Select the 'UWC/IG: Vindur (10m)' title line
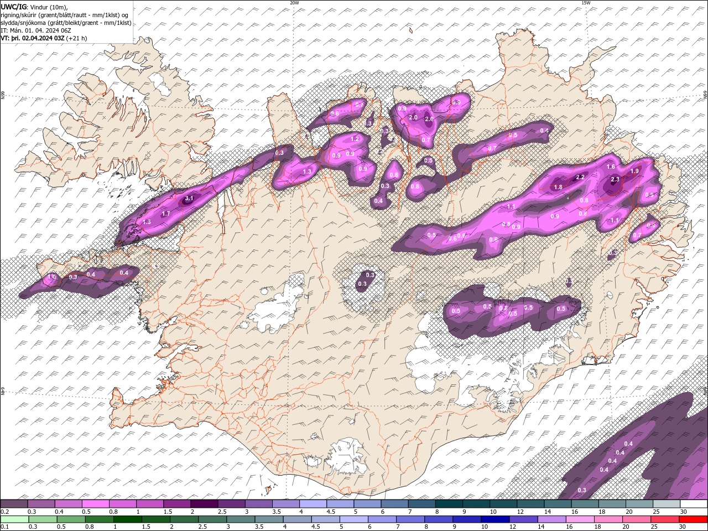The image size is (708, 531). [34, 7]
